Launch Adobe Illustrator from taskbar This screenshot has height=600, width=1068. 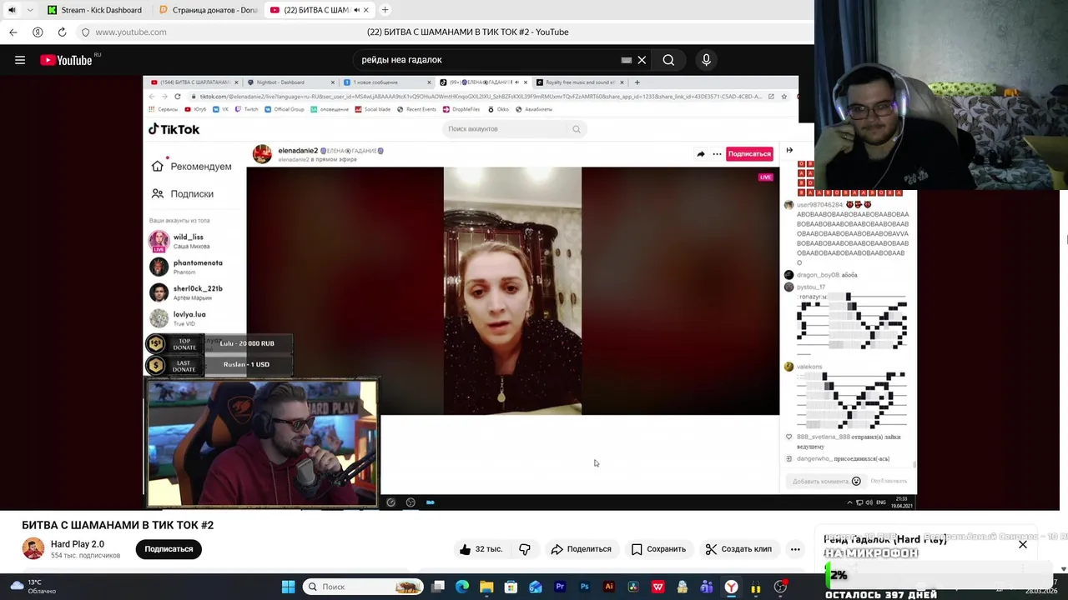pos(608,587)
